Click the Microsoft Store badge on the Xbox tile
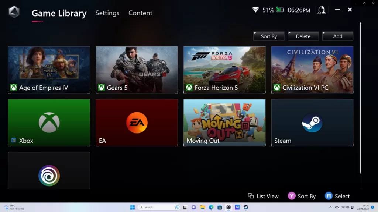 tap(14, 140)
